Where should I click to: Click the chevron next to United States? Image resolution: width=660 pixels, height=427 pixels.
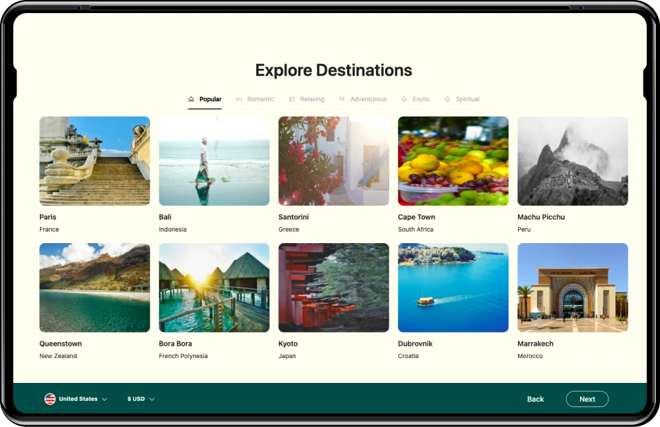[x=105, y=399]
